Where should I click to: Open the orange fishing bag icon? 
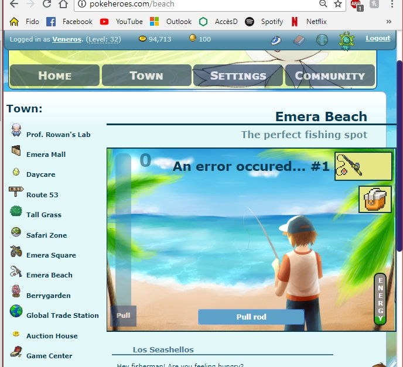tap(375, 200)
